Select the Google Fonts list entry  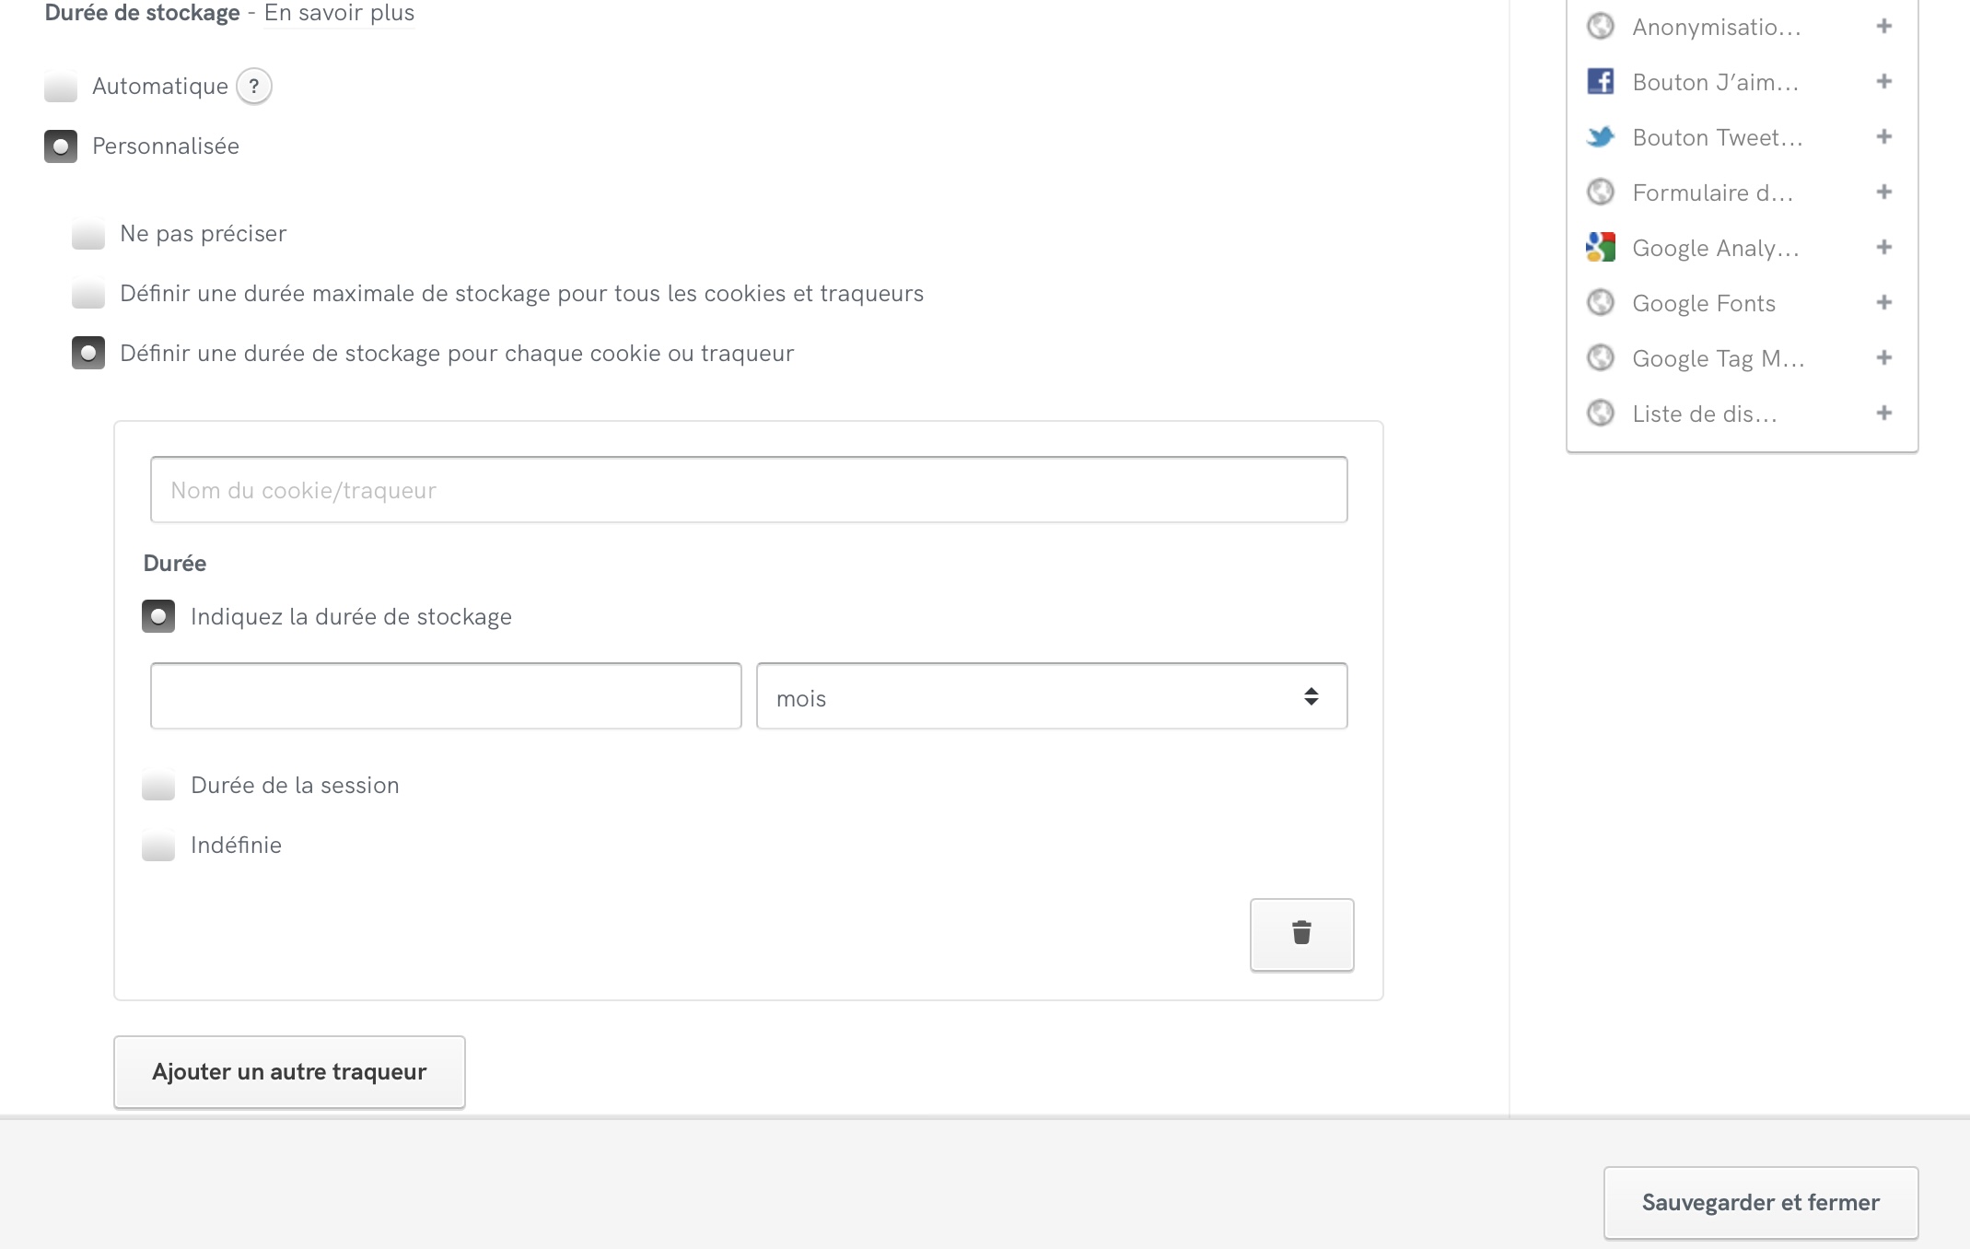pos(1703,303)
